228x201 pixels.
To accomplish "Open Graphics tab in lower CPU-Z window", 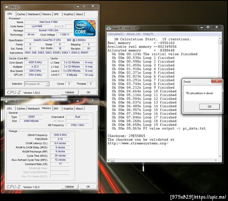I will (x=68, y=109).
